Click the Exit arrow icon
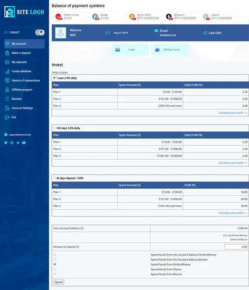The height and width of the screenshot is (290, 249). coord(7,117)
